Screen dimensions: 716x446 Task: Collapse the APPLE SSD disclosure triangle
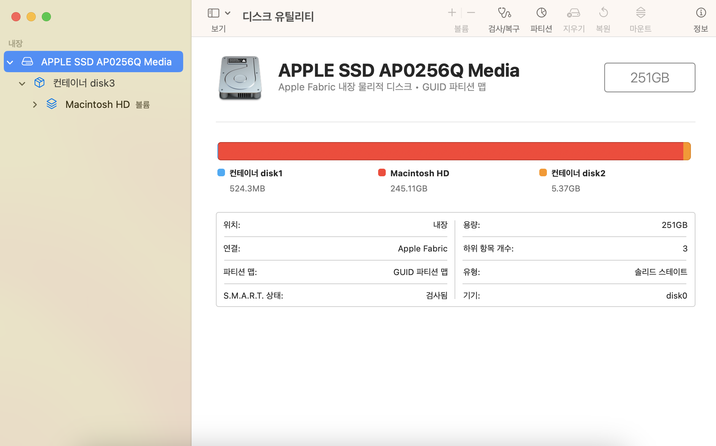point(10,62)
